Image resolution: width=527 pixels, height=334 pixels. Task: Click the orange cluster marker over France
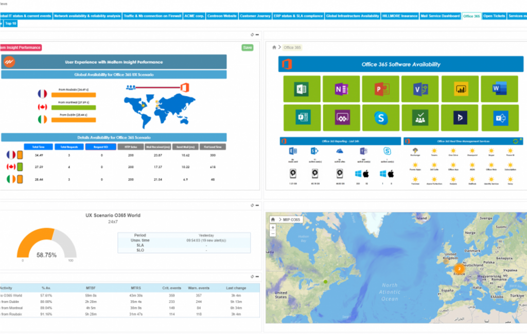(x=459, y=269)
